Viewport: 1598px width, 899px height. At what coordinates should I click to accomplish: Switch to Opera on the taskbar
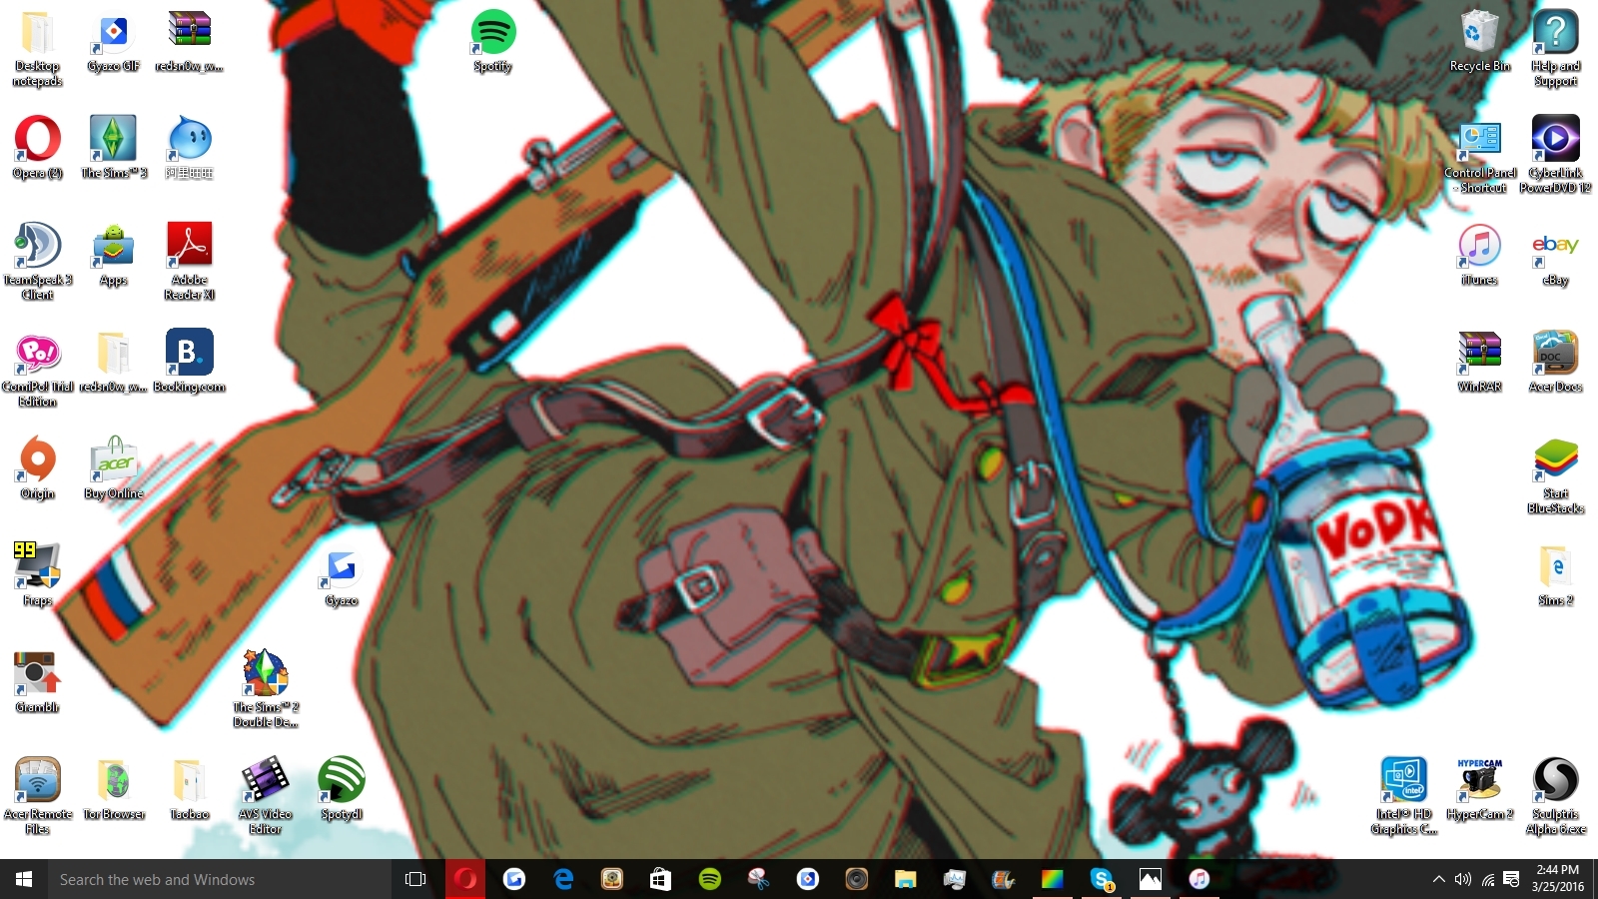(465, 879)
